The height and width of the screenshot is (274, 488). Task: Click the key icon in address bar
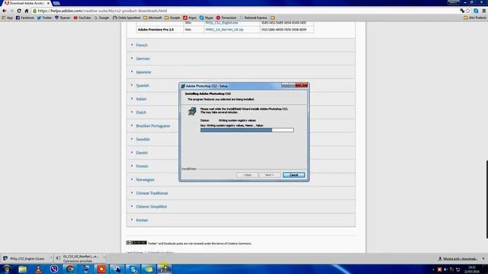click(x=462, y=11)
